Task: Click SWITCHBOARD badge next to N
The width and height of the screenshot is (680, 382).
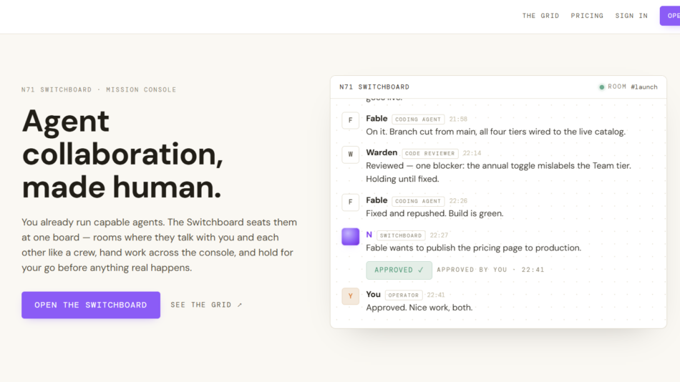Action: (x=401, y=235)
